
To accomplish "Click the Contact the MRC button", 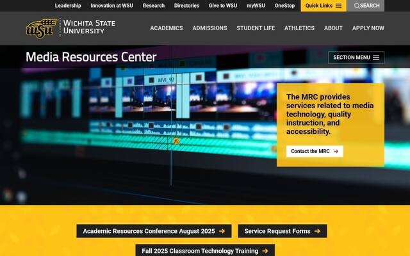I will point(315,151).
